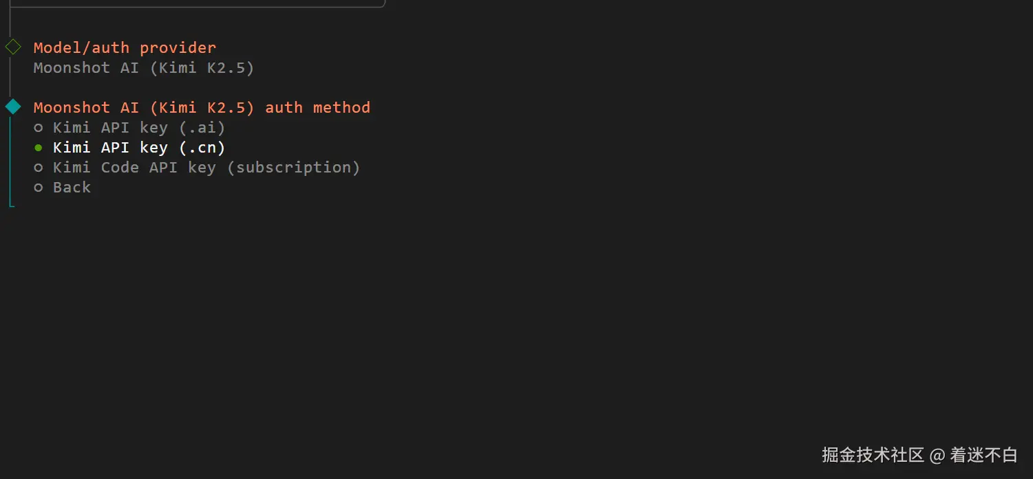Click the author name "着迷不白"
The height and width of the screenshot is (479, 1033).
tap(983, 455)
